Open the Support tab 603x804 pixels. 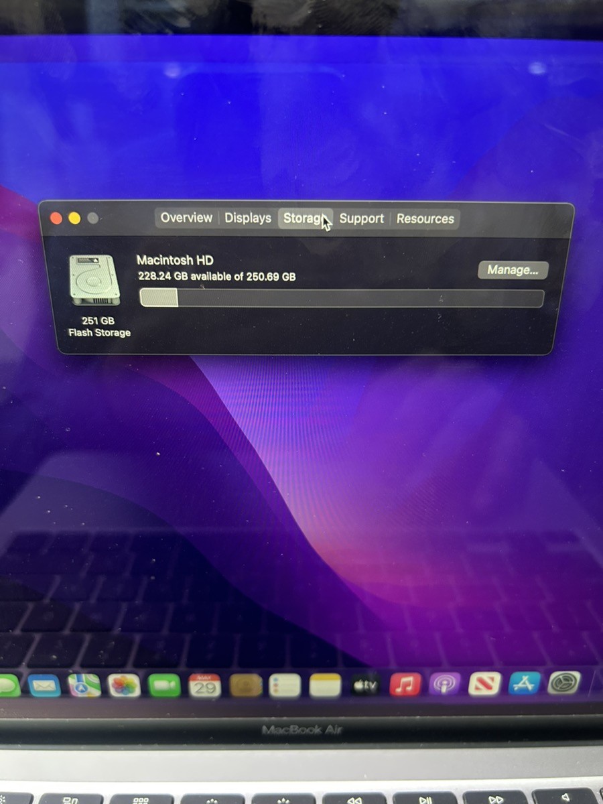(362, 218)
